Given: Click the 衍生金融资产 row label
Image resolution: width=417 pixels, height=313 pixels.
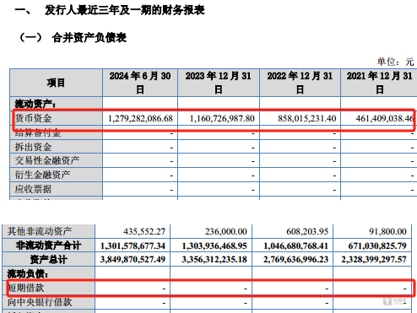Looking at the screenshot, I should [x=42, y=175].
